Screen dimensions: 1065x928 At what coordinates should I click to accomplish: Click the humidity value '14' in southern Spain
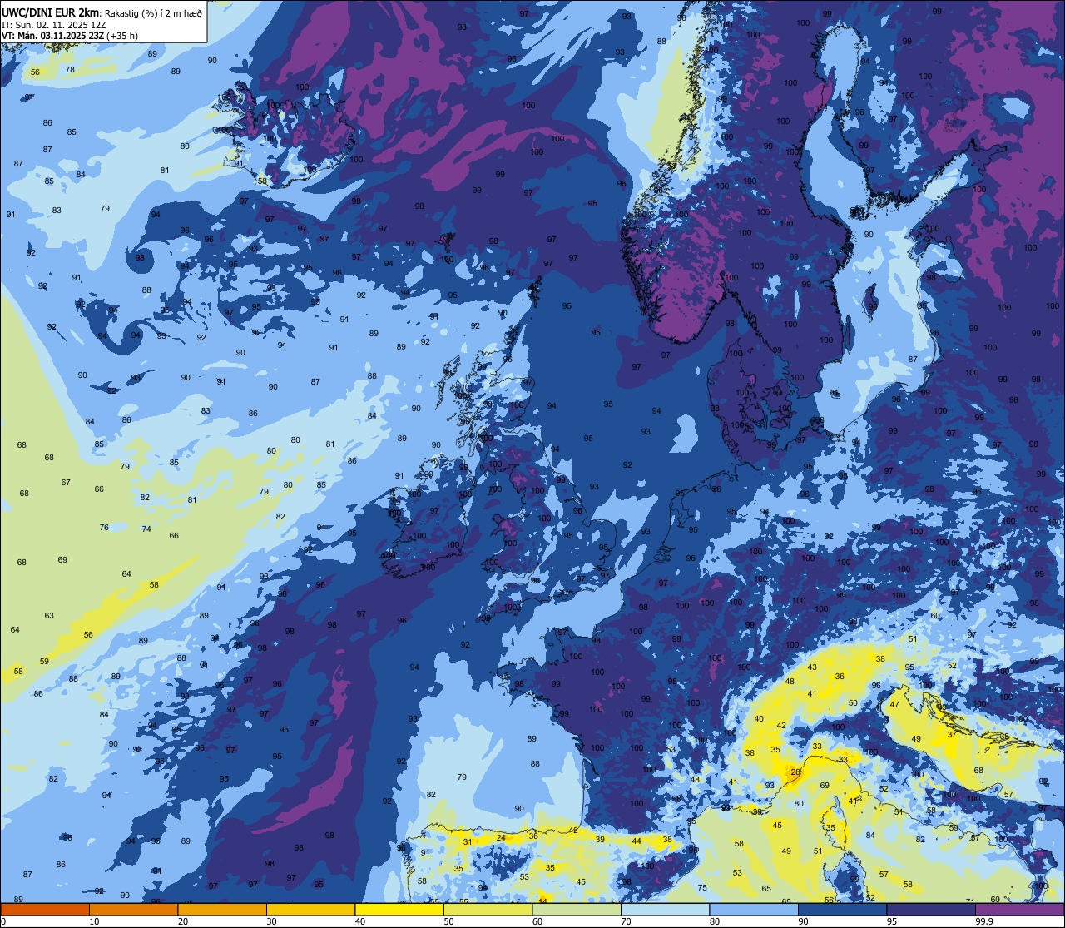tap(542, 901)
